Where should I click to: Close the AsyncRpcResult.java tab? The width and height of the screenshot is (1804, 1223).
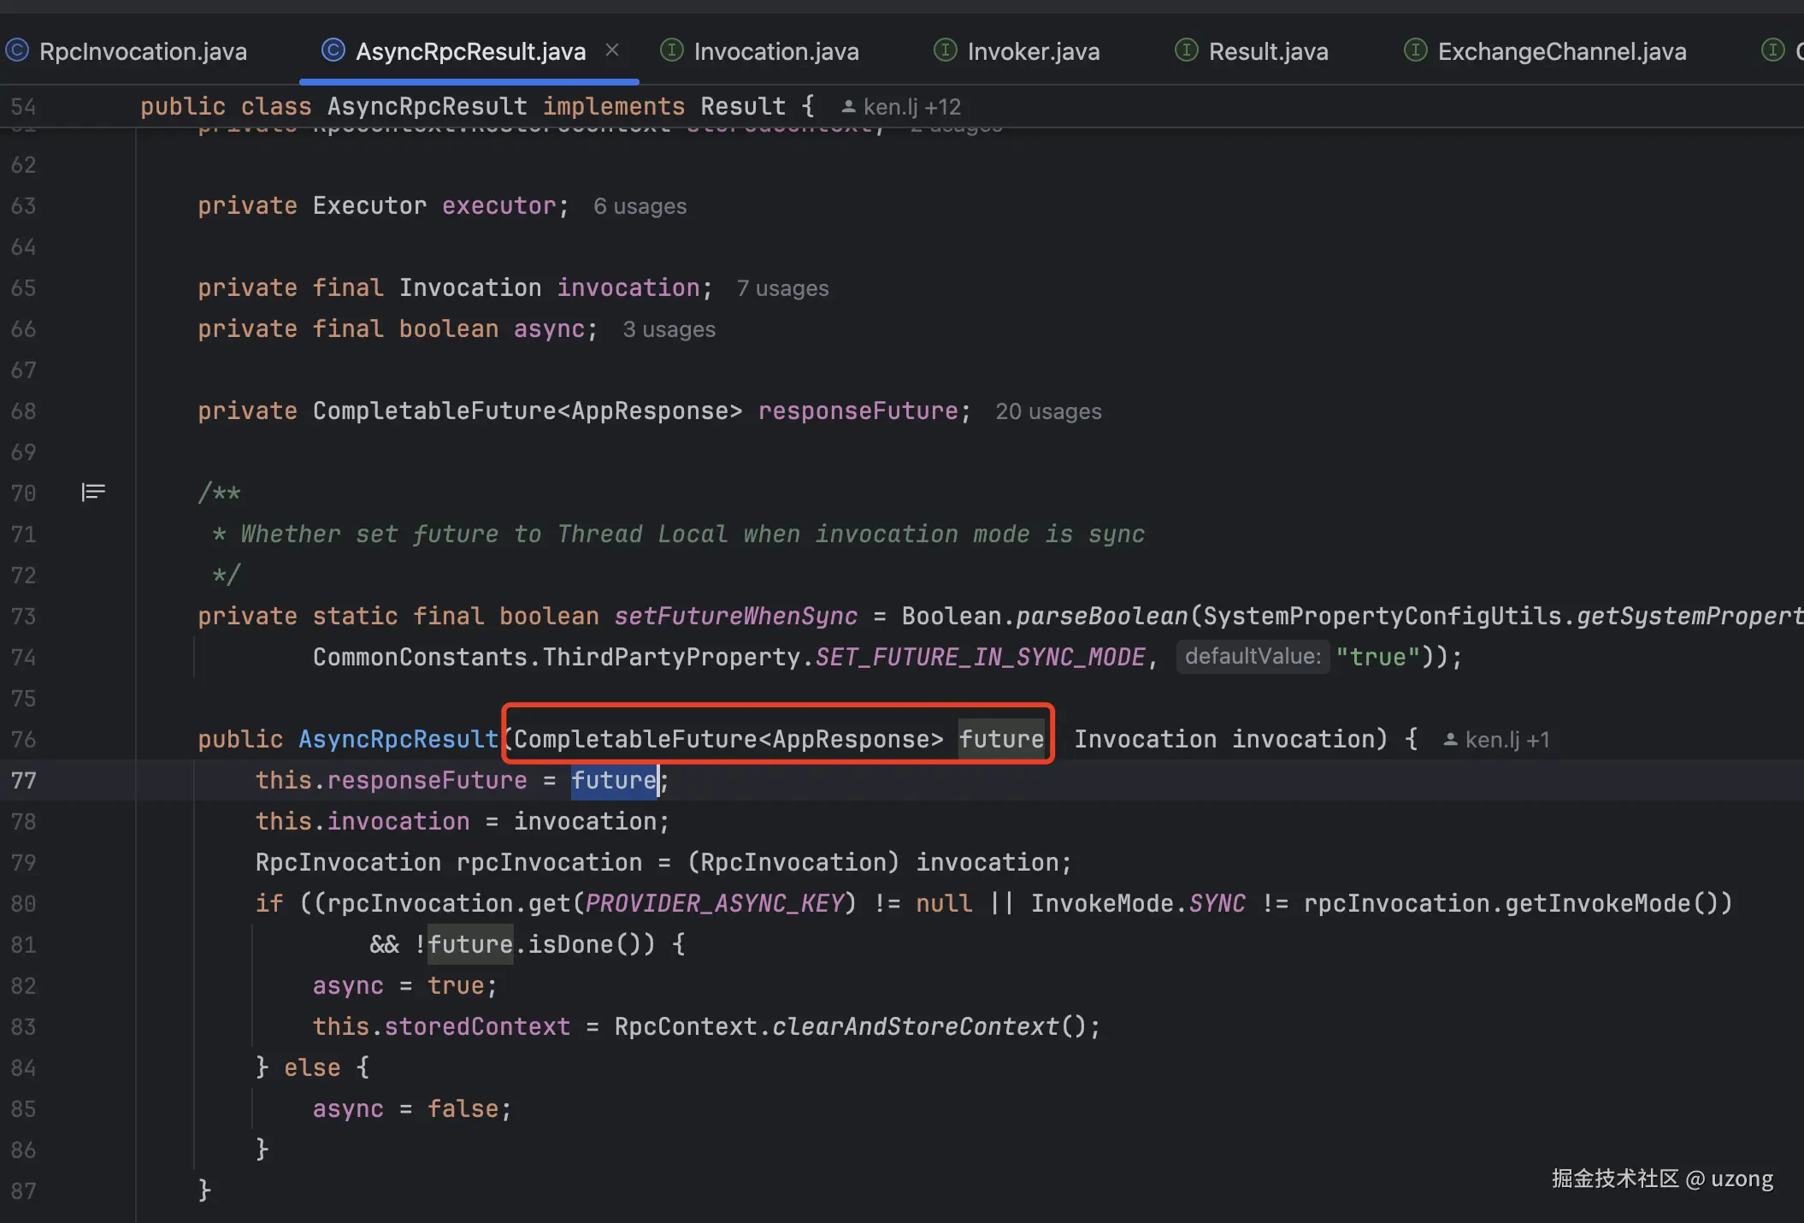click(x=612, y=50)
